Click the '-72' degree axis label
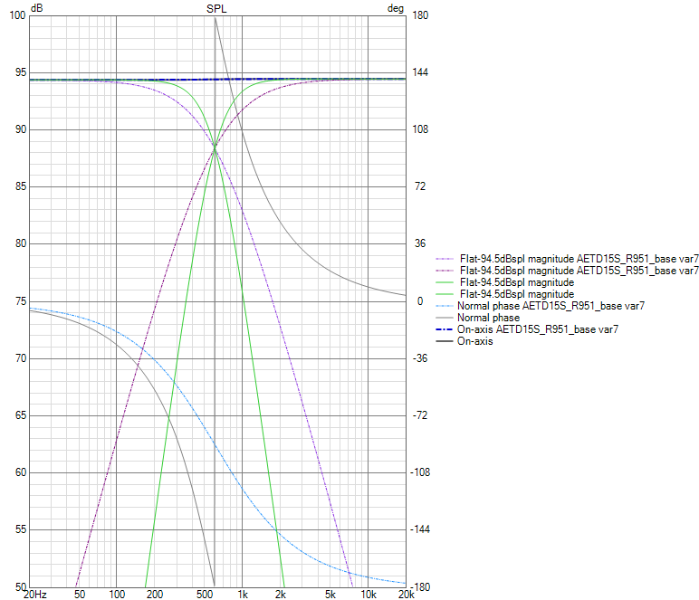 tap(420, 415)
